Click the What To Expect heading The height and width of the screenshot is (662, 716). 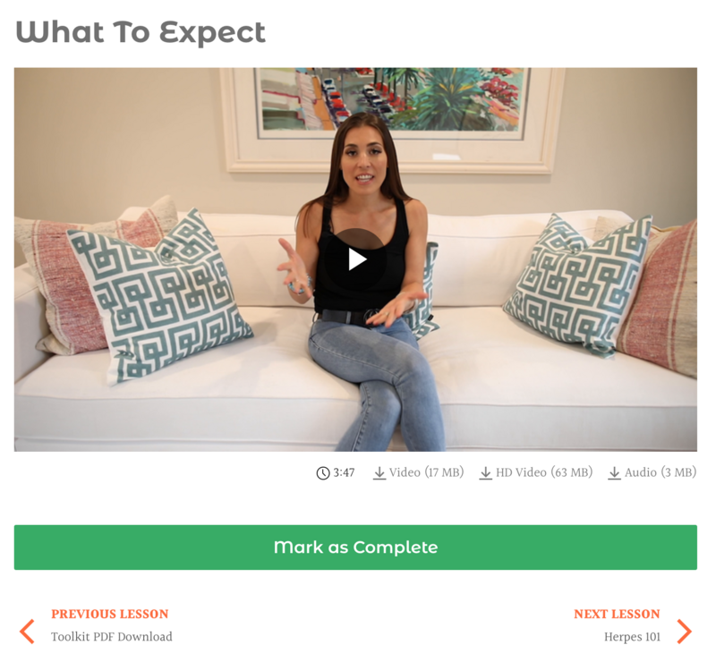[x=141, y=33]
